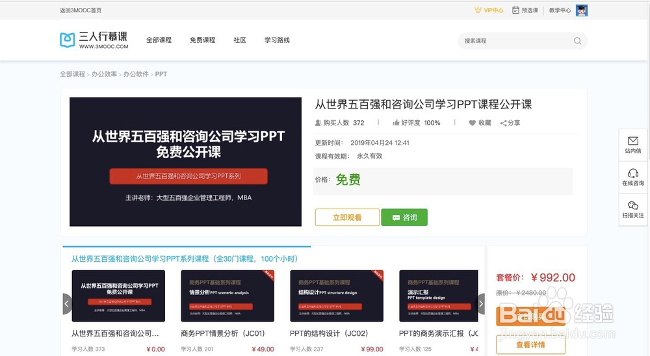Image resolution: width=650 pixels, height=356 pixels.
Task: Open 免费公开课 course thumbnail in series
Action: pos(118,296)
